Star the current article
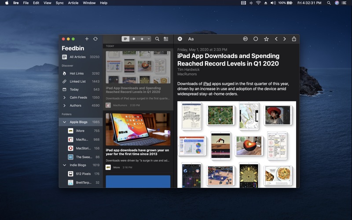The image size is (352, 220). [266, 39]
